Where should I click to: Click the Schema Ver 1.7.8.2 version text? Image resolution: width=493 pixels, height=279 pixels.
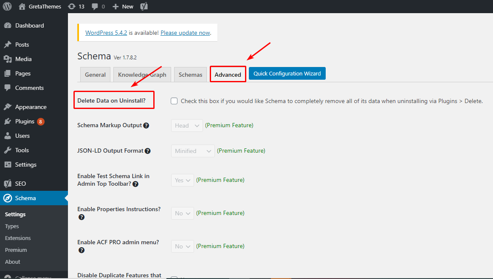click(125, 58)
